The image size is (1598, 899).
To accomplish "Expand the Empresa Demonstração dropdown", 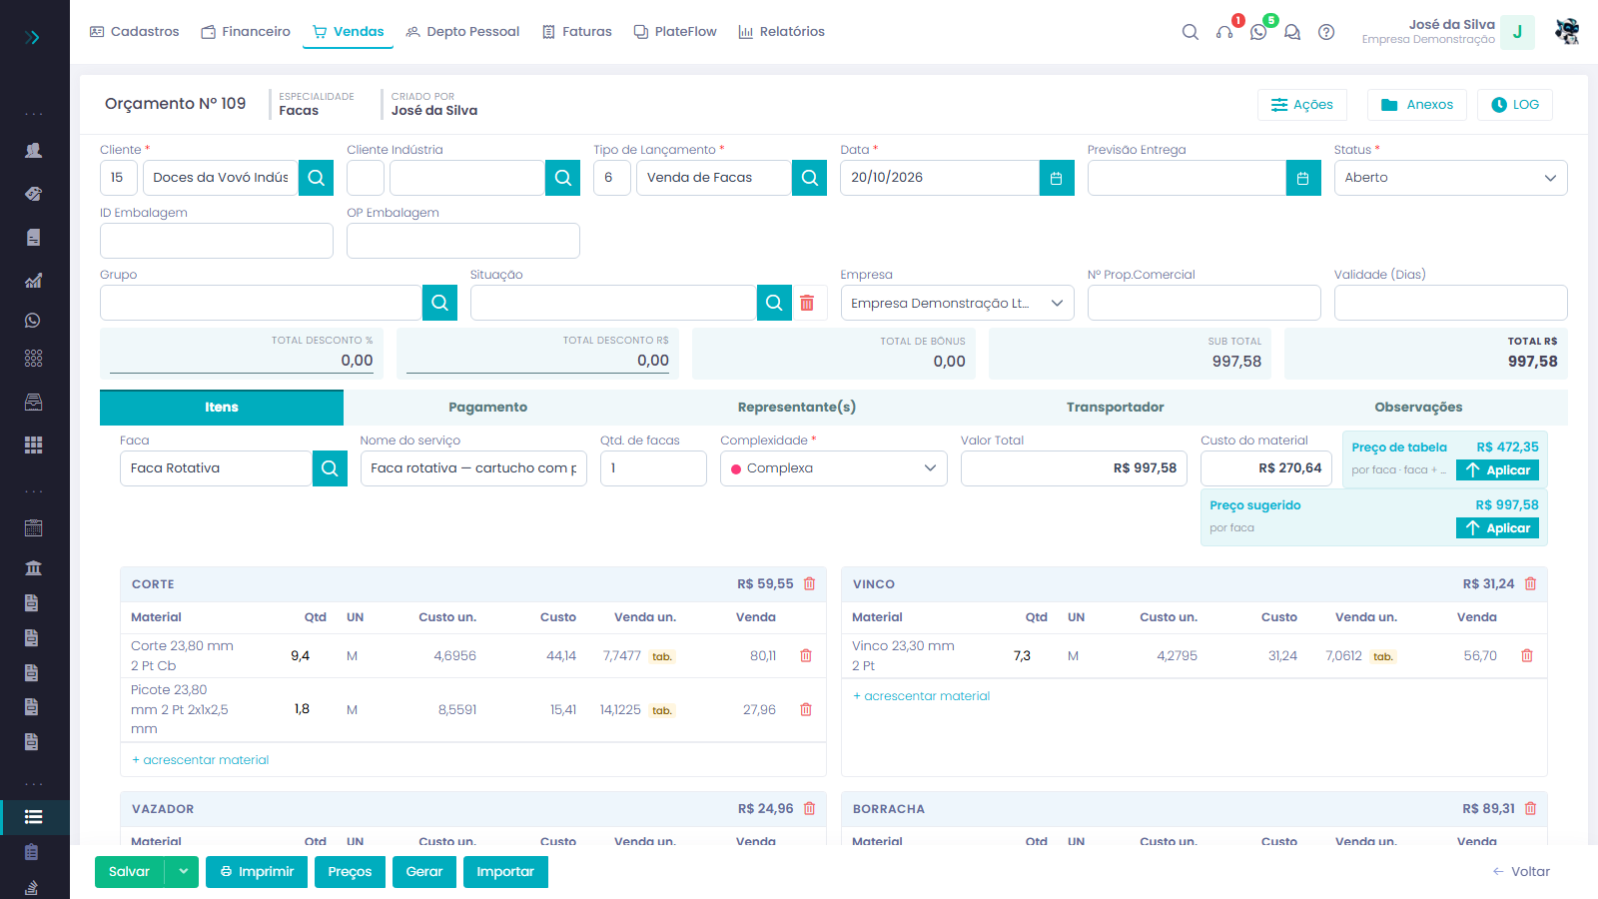I will (957, 303).
